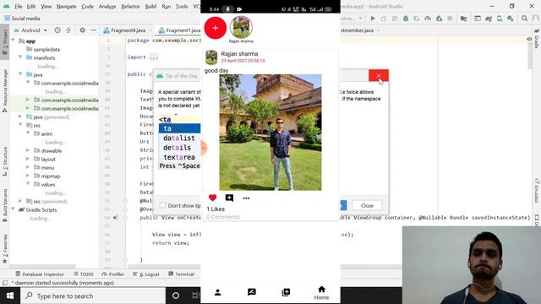Collapse the res folder arrow

[20, 125]
